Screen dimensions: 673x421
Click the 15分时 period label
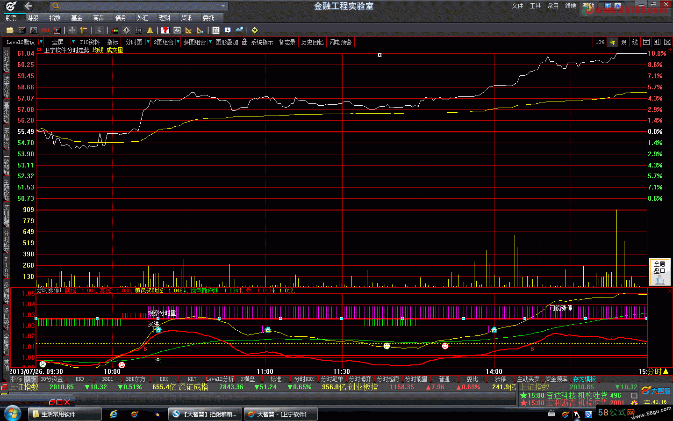(x=651, y=371)
